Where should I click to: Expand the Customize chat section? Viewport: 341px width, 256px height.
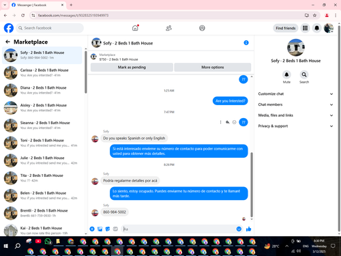295,94
